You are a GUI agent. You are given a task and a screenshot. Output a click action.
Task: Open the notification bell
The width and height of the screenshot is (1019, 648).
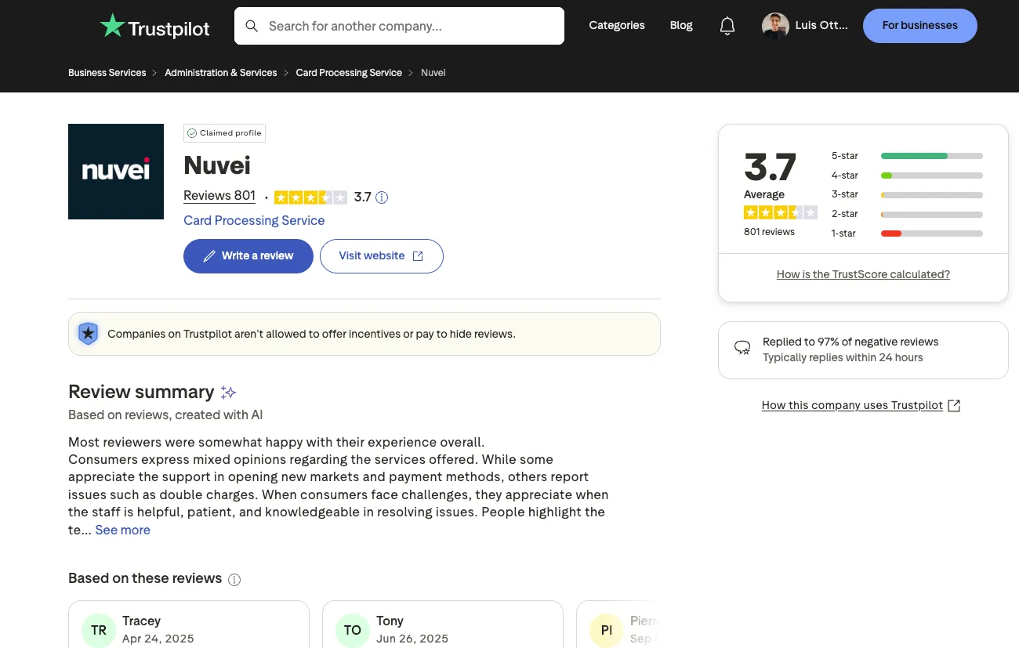pyautogui.click(x=727, y=25)
